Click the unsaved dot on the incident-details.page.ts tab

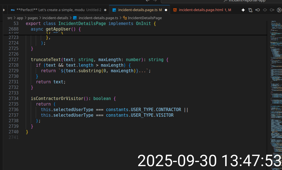tap(166, 10)
